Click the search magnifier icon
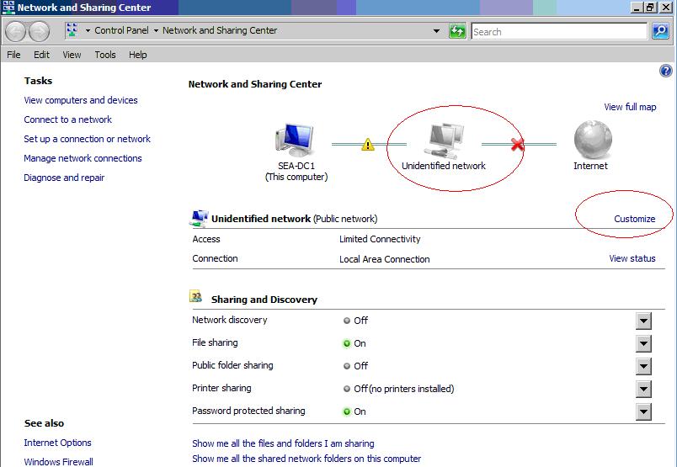Image resolution: width=677 pixels, height=467 pixels. pyautogui.click(x=660, y=31)
